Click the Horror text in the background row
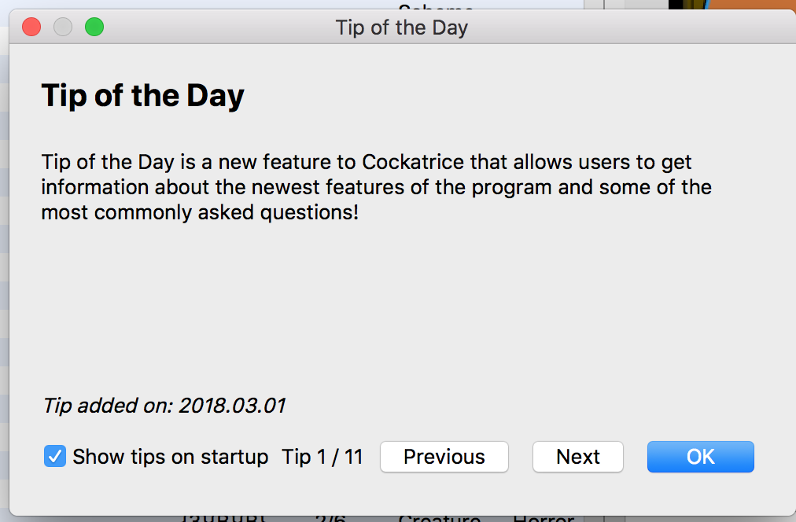 coord(544,518)
